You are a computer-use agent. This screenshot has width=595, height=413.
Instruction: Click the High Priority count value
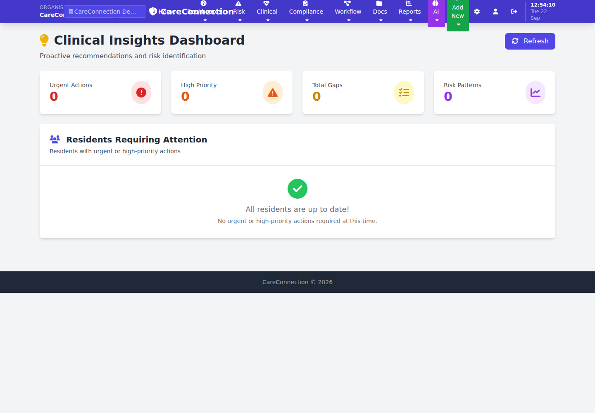(185, 96)
